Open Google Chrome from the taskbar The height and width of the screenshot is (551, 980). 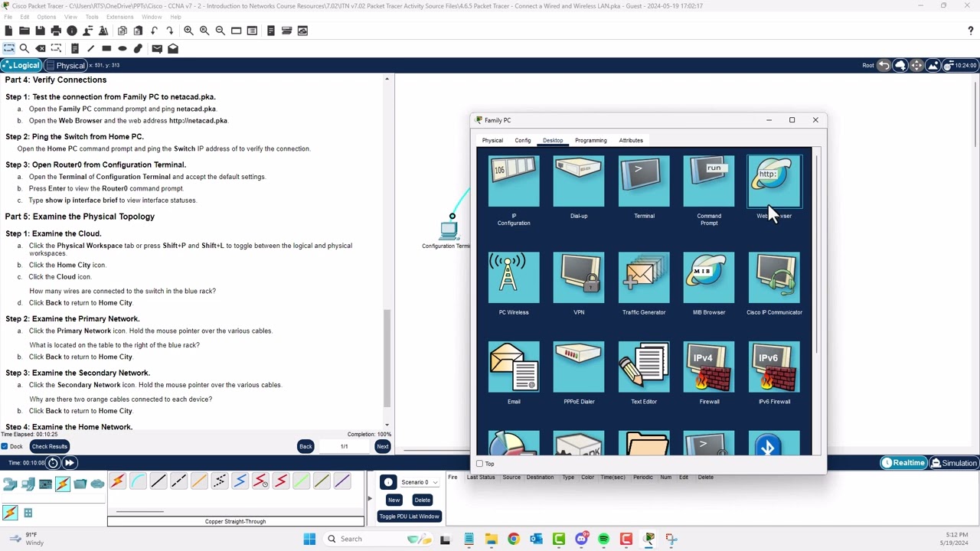click(514, 539)
